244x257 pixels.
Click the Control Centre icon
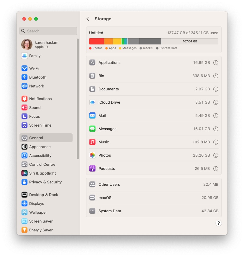point(24,164)
